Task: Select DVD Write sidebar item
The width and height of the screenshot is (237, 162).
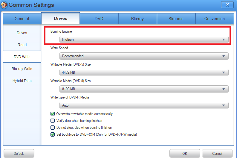Action: pos(22,57)
